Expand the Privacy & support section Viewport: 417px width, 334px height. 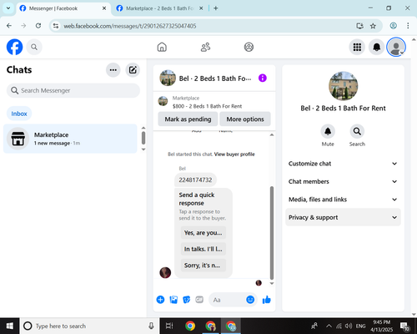(x=343, y=217)
